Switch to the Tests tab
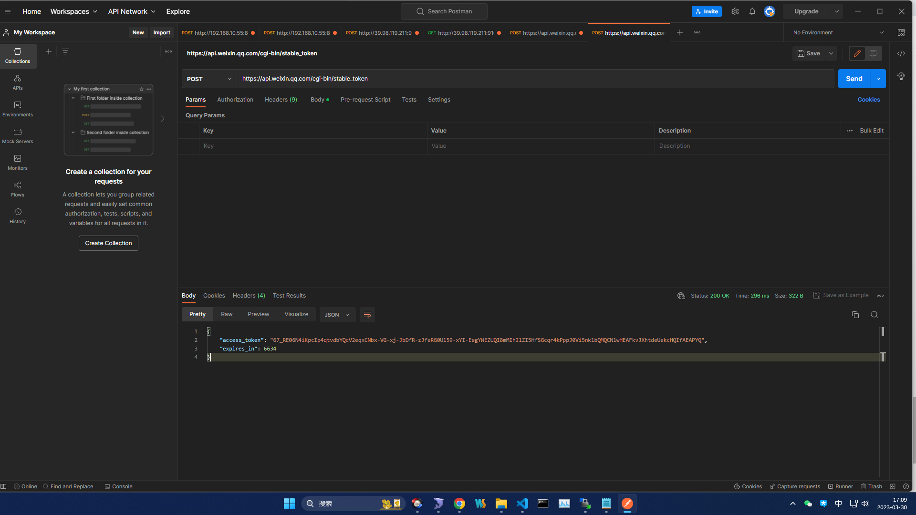This screenshot has height=515, width=916. click(409, 100)
